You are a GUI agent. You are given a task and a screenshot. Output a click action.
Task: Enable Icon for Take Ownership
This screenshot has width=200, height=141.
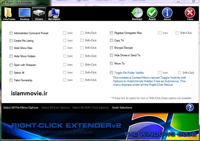(65, 80)
